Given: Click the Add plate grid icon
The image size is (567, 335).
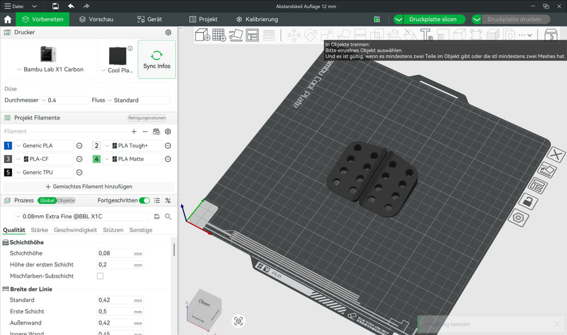Looking at the screenshot, I should [x=219, y=35].
